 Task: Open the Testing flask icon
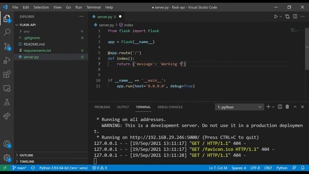coord(7,102)
